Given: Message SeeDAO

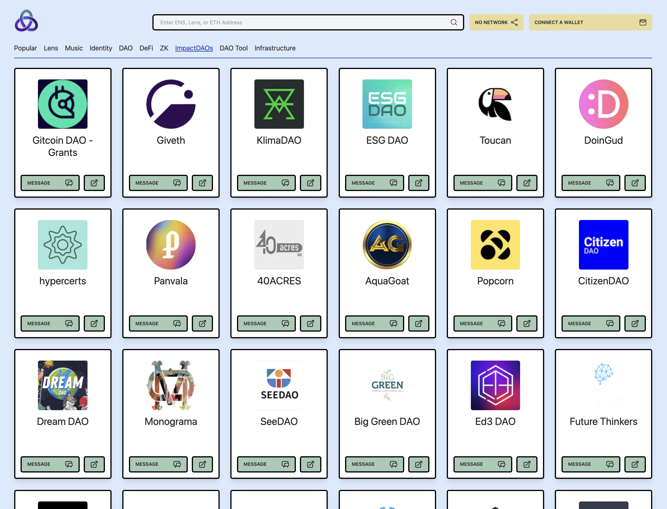Looking at the screenshot, I should coord(266,464).
